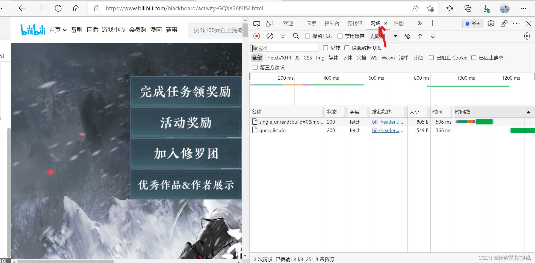
Task: Open the downloads icon
Action: 486,9
